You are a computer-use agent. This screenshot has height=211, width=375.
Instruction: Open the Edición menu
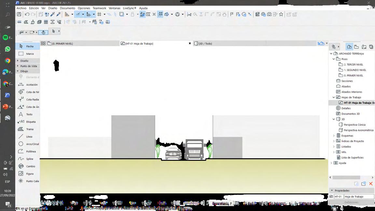pos(34,8)
